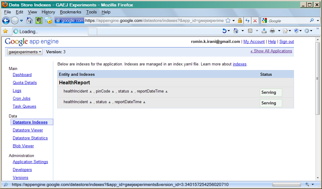Click the downloads tray icon
The width and height of the screenshot is (322, 189).
coord(264,31)
